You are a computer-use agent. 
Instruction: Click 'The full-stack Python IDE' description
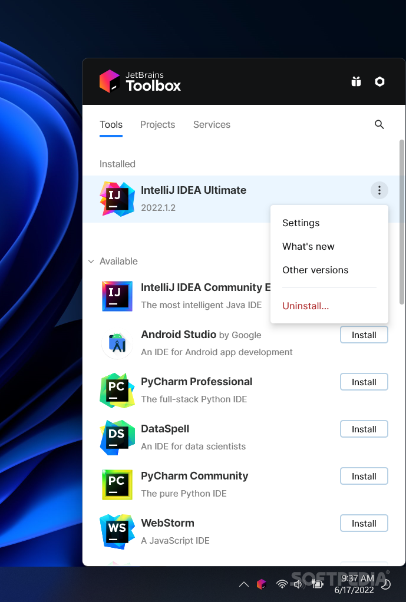(194, 399)
